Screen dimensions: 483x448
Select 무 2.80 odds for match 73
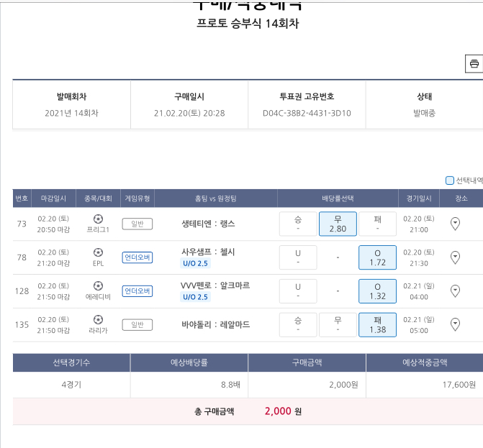(338, 224)
